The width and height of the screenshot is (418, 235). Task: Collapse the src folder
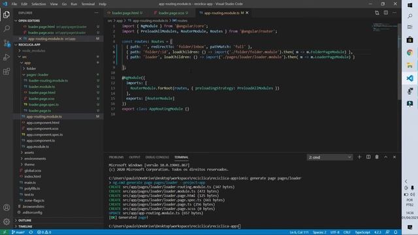point(24,57)
